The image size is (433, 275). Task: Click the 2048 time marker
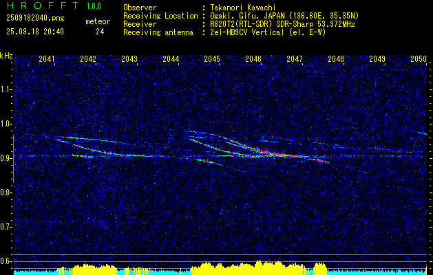(336, 59)
